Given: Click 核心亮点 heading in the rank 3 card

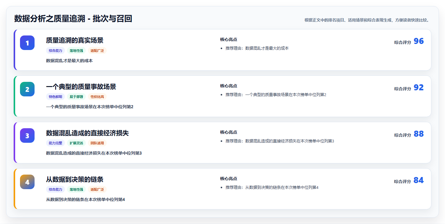Looking at the screenshot, I should pos(229,132).
